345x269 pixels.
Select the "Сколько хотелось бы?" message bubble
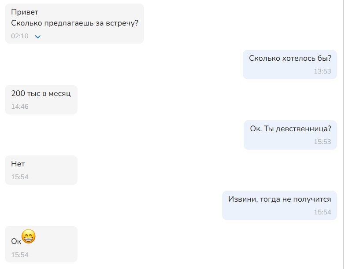coord(290,64)
